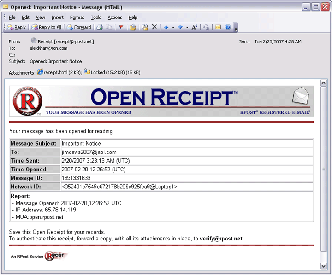Click the scroll down arrow of message body
The image size is (332, 275).
pyautogui.click(x=323, y=266)
